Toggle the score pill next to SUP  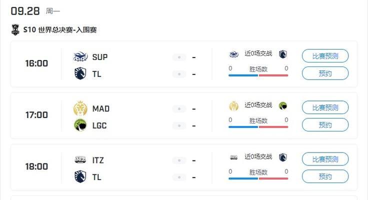point(179,57)
